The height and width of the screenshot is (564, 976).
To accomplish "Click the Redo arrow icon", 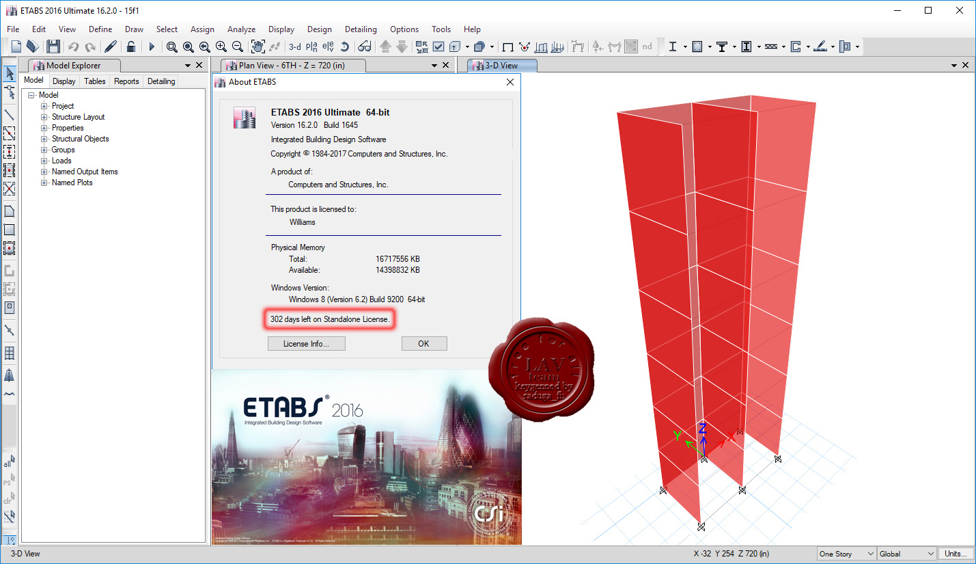I will 89,46.
